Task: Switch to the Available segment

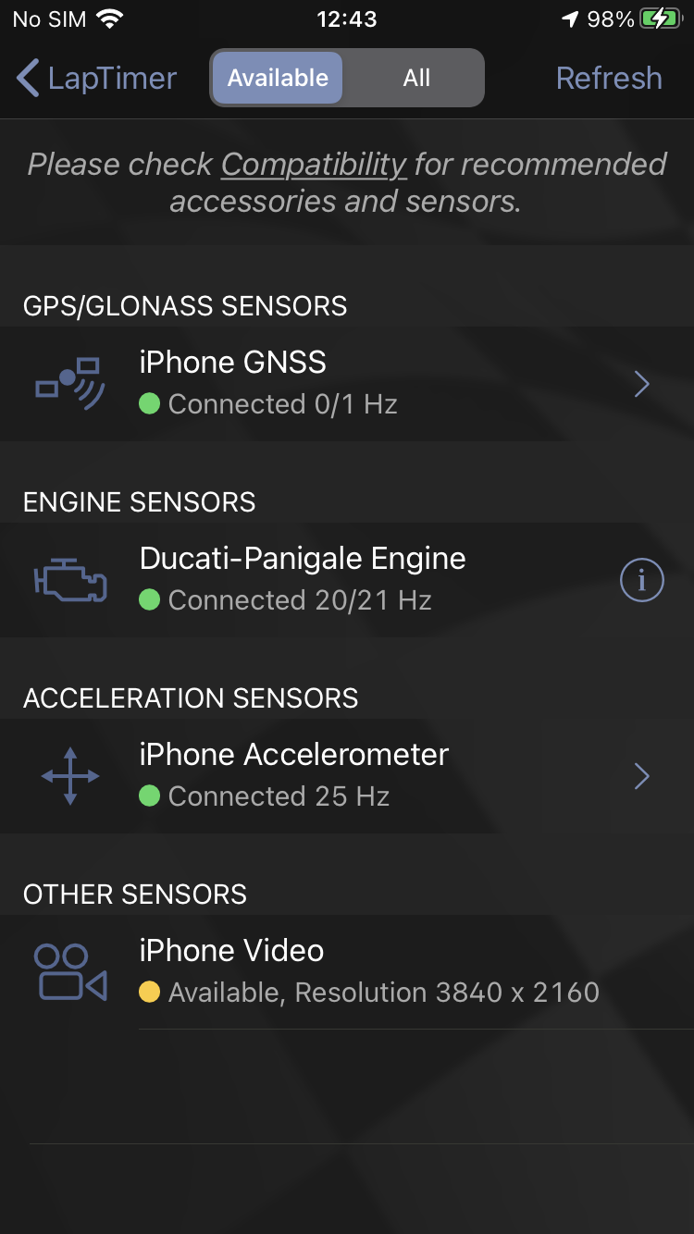Action: (278, 78)
